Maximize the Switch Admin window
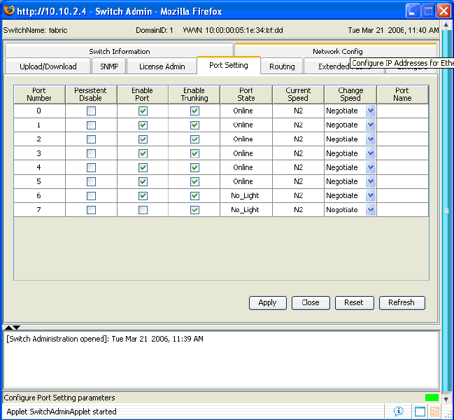 pyautogui.click(x=428, y=10)
